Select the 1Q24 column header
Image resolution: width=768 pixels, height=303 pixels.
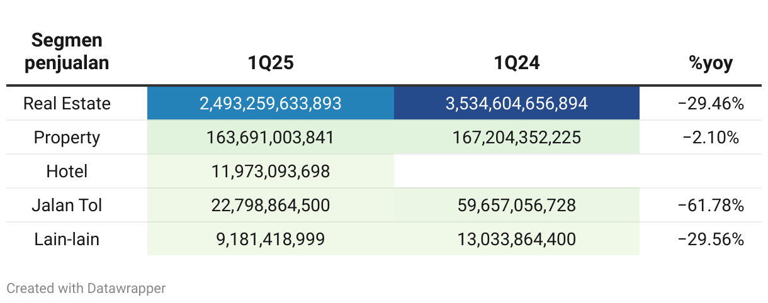coord(517,63)
